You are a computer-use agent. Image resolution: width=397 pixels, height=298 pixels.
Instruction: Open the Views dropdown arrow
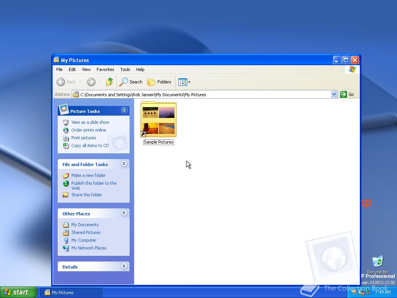coord(189,82)
